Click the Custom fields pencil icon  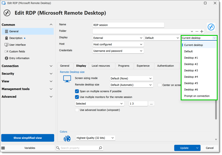coord(6,51)
